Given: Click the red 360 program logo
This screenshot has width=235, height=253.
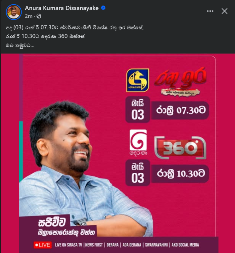Looking at the screenshot, I should coord(180,148).
